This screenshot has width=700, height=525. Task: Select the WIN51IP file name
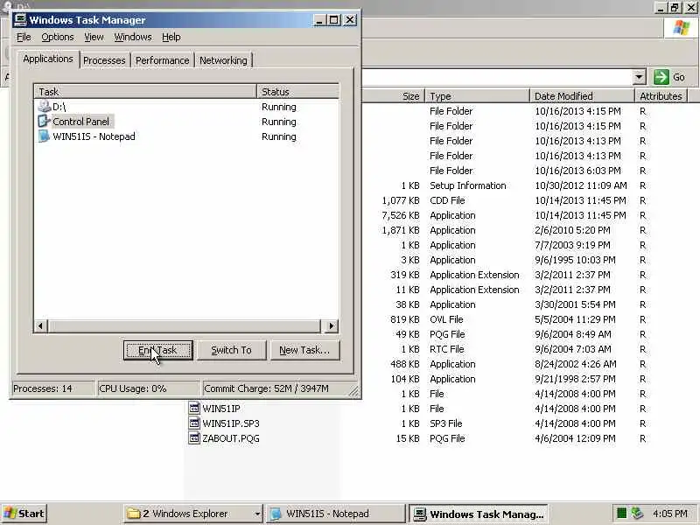pos(221,409)
